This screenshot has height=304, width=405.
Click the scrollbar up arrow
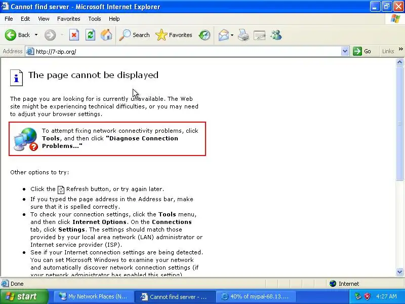point(400,62)
